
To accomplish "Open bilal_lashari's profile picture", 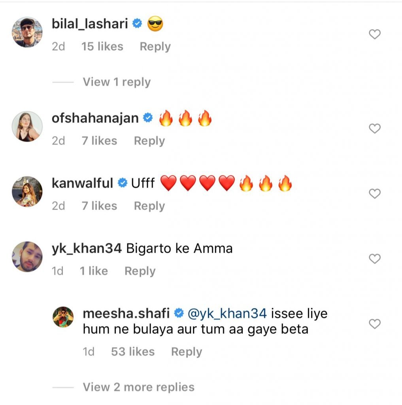I will [x=27, y=32].
